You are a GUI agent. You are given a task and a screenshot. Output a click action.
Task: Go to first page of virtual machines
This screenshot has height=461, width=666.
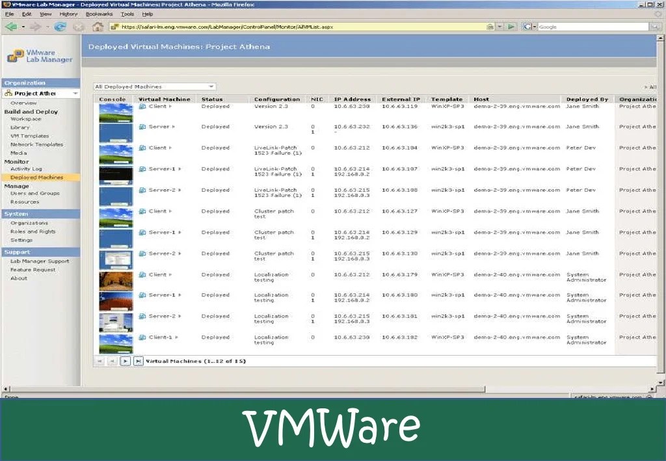coord(100,362)
